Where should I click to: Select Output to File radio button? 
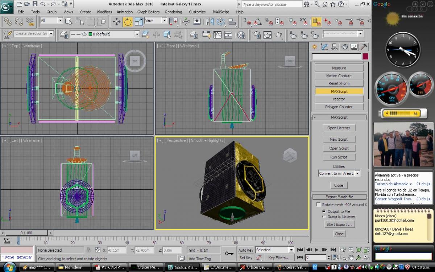tap(324, 211)
